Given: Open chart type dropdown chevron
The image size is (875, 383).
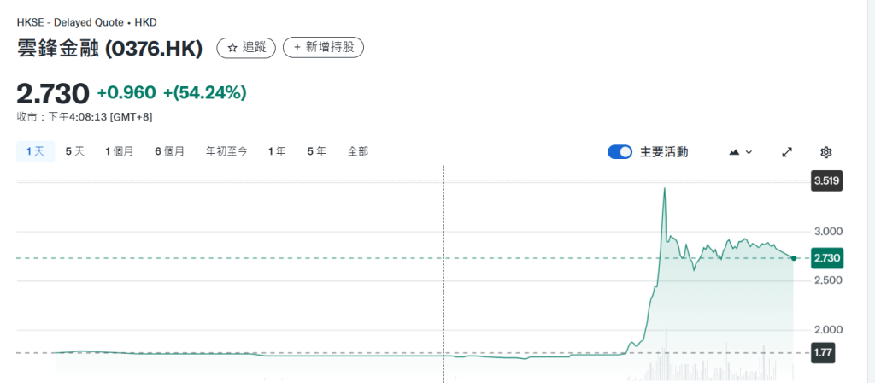Looking at the screenshot, I should point(749,152).
